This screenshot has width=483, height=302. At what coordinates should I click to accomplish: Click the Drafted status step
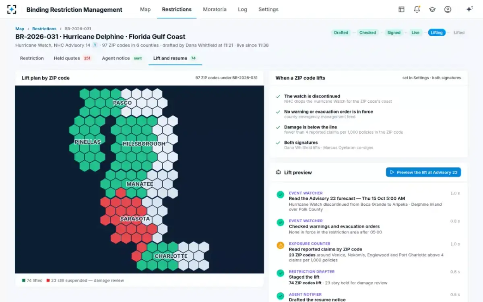point(341,33)
